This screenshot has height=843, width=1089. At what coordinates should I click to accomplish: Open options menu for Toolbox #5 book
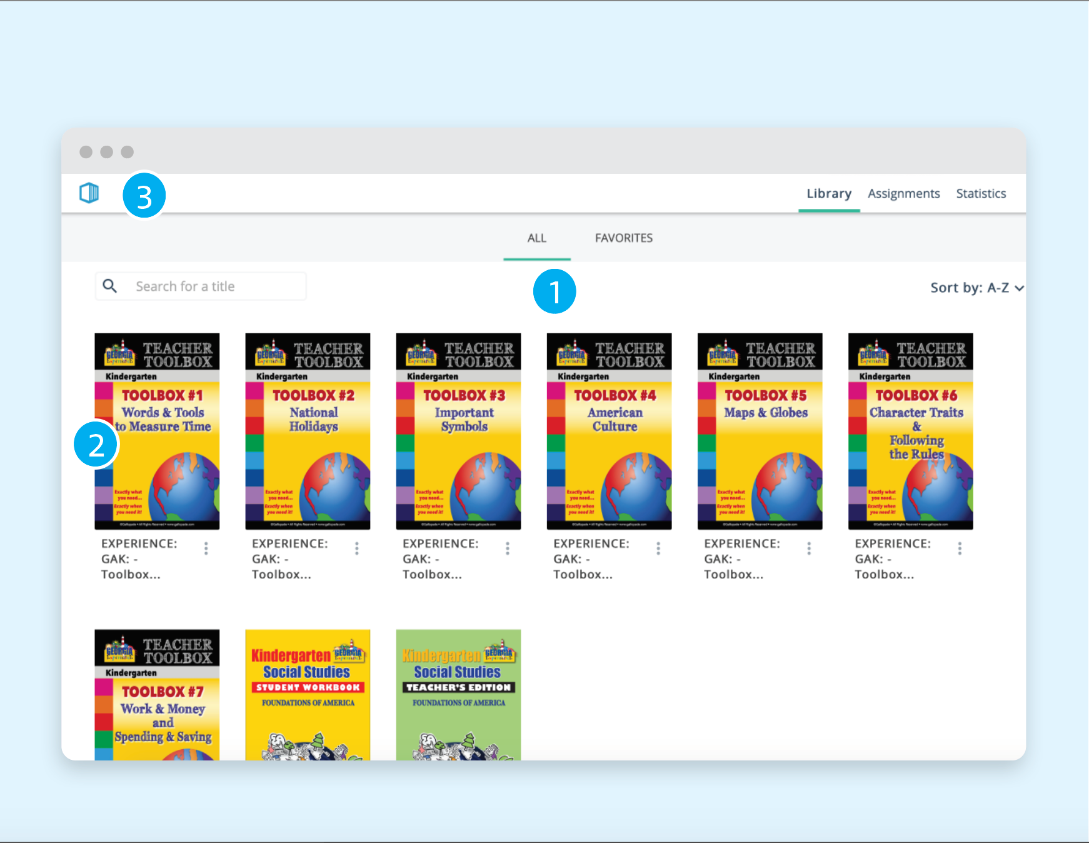pos(809,548)
